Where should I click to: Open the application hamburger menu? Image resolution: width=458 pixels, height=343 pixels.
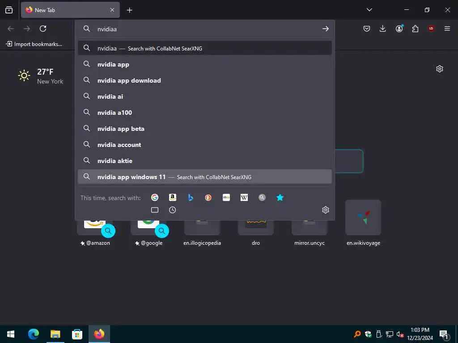pos(447,29)
